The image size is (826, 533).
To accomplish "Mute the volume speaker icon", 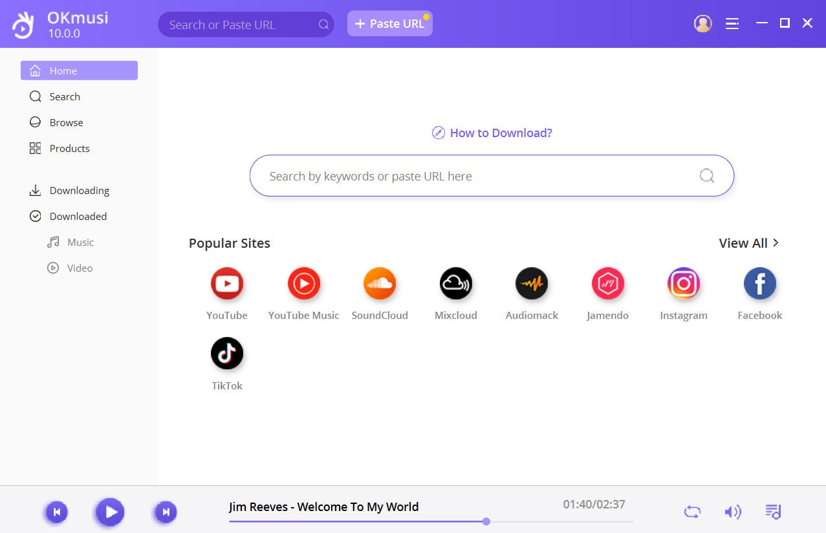I will click(733, 512).
